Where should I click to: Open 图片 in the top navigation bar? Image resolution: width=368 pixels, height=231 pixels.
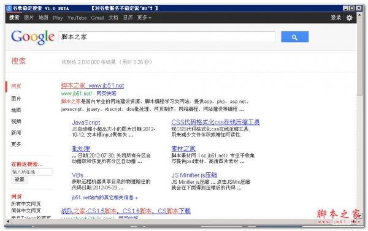[29, 18]
